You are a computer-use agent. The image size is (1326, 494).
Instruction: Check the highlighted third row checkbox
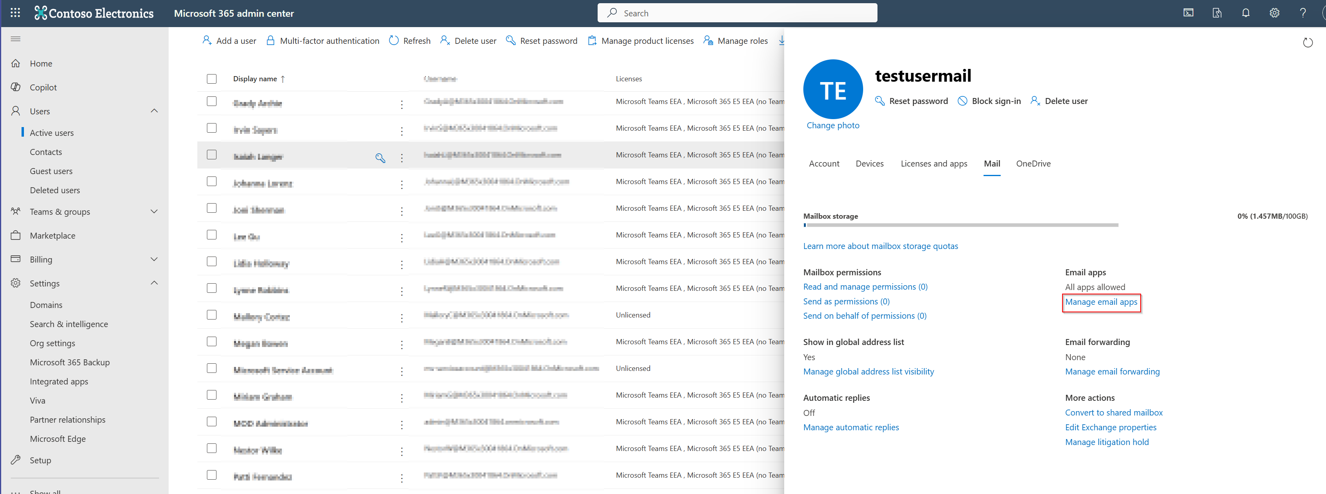(x=212, y=155)
